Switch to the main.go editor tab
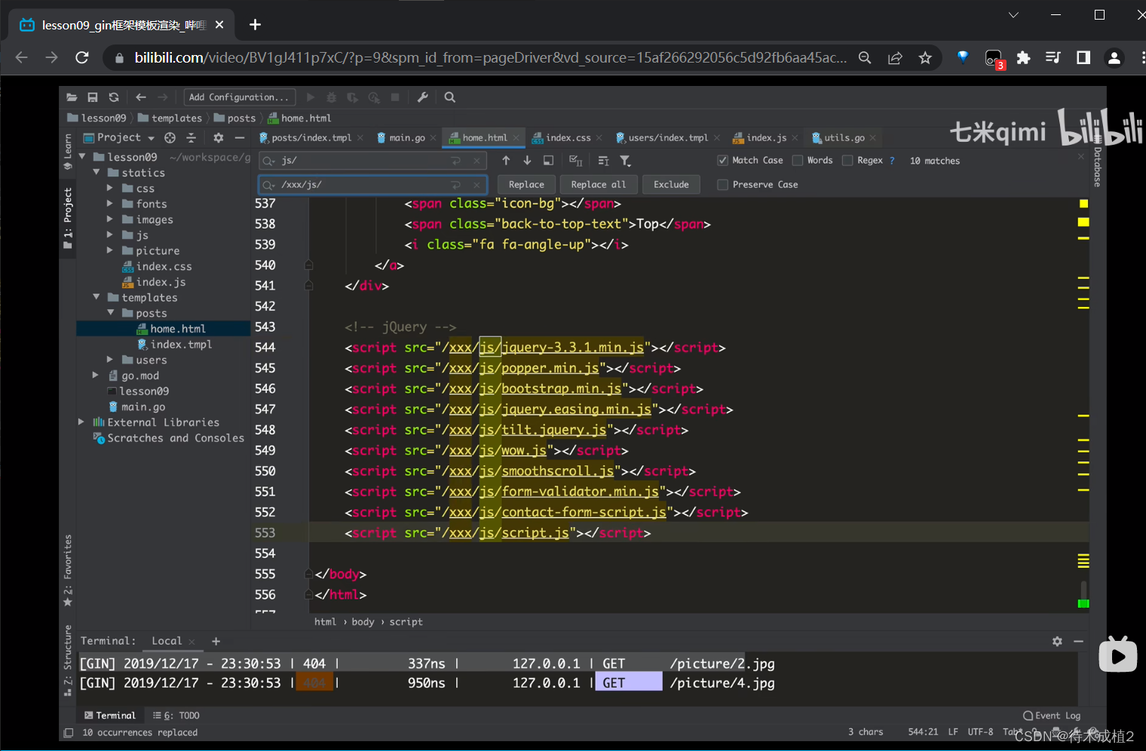Screen dimensions: 1146x751 (x=406, y=138)
